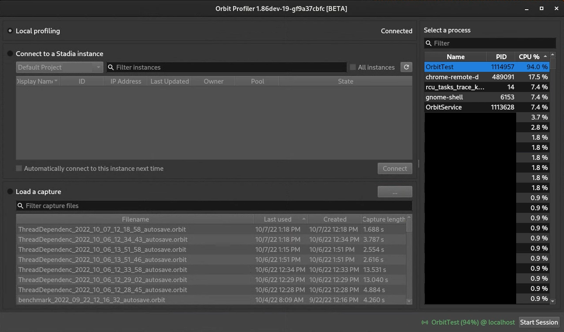Click the PID column header
The width and height of the screenshot is (564, 332).
[501, 57]
